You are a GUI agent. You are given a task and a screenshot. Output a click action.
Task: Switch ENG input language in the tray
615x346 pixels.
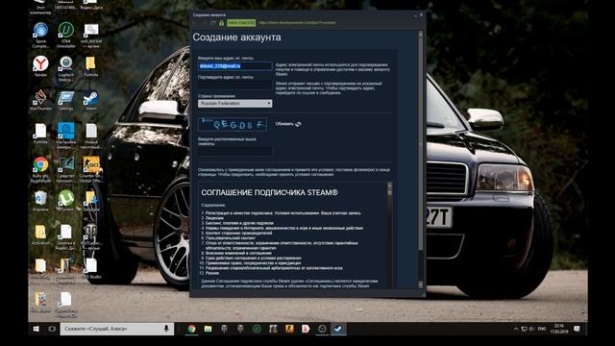542,329
